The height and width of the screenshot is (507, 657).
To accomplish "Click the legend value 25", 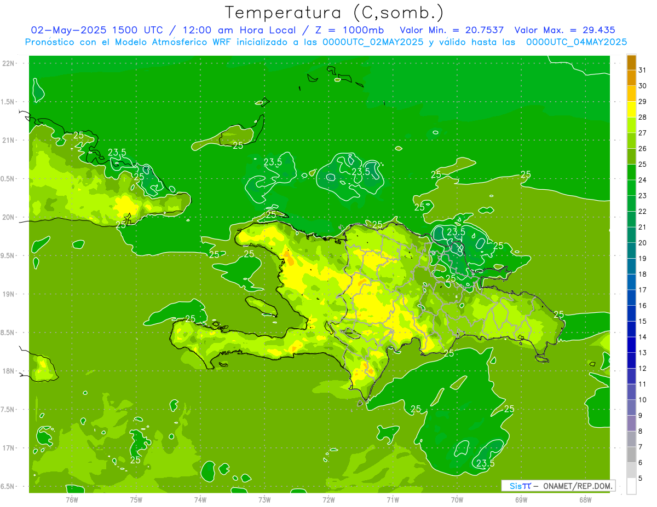I will coord(643,164).
